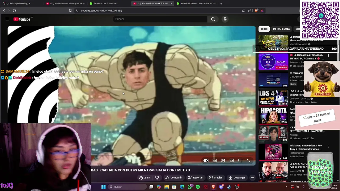Open the HIPOCRITA video thumbnail

[273, 116]
